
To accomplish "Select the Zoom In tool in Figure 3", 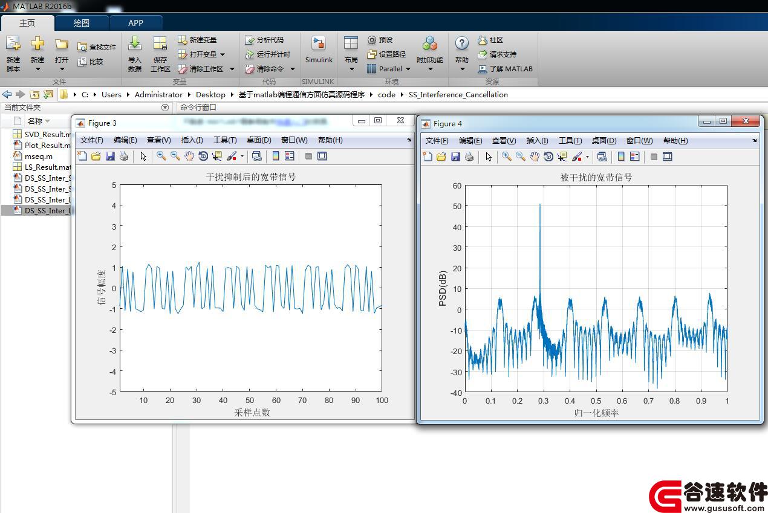I will pos(161,156).
